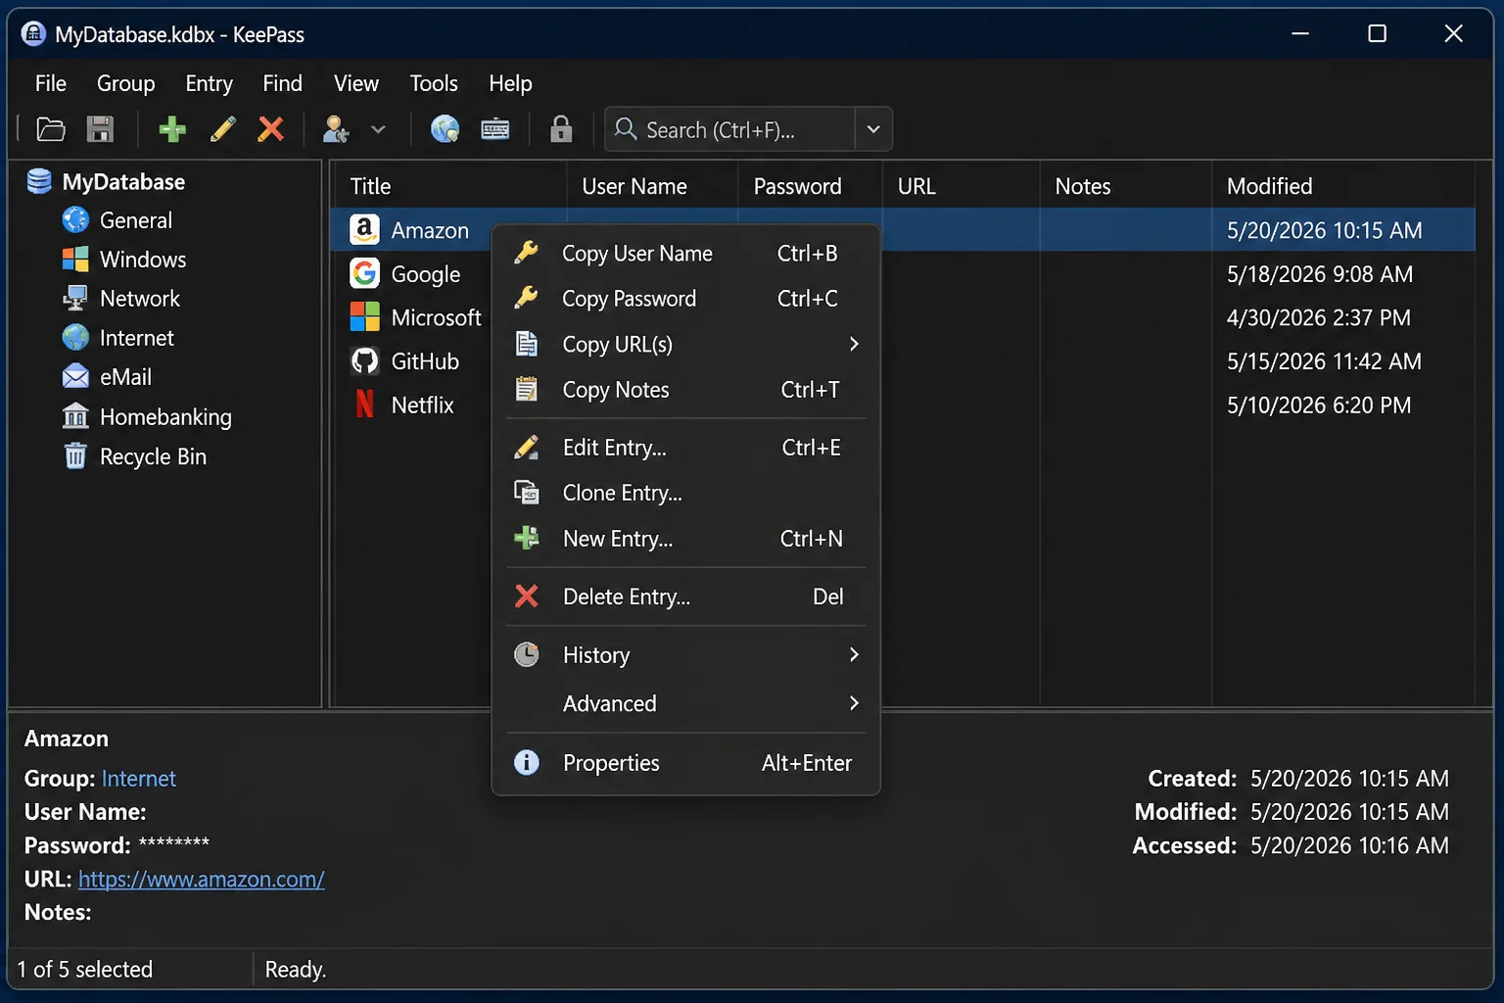Click the 'Ready.' status bar text

296,970
